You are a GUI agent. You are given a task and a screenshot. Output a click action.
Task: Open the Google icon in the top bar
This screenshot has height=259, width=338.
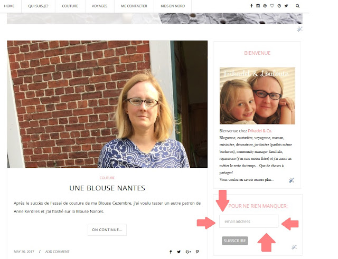[x=279, y=6]
